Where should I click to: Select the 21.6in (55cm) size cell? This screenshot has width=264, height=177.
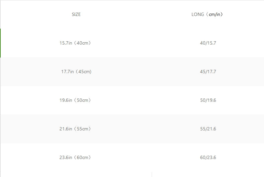(x=75, y=129)
